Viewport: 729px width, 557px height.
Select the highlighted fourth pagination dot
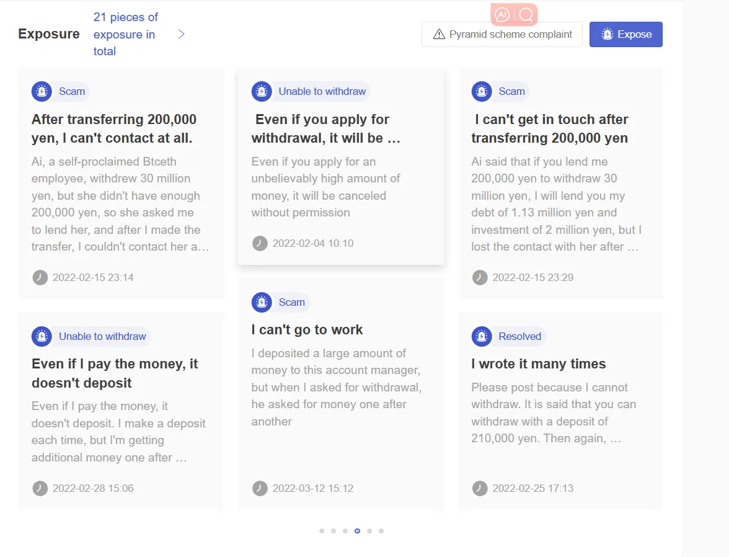point(357,531)
